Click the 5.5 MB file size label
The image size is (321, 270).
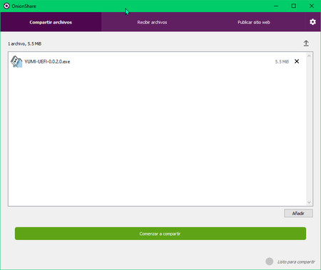tap(282, 61)
